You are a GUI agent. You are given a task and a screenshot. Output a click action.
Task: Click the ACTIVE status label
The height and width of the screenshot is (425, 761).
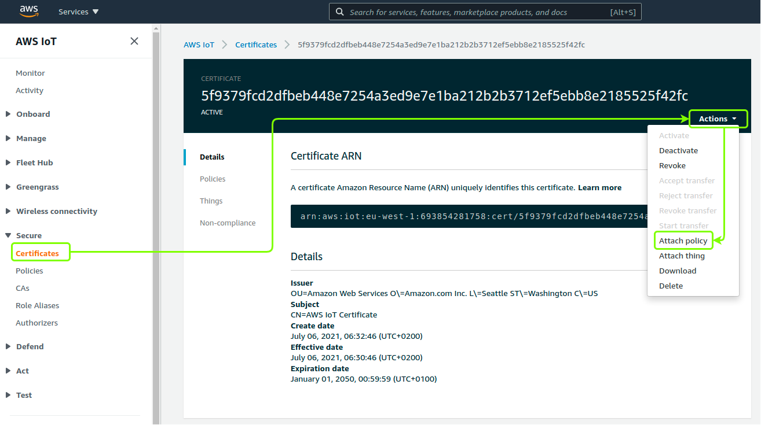point(212,112)
